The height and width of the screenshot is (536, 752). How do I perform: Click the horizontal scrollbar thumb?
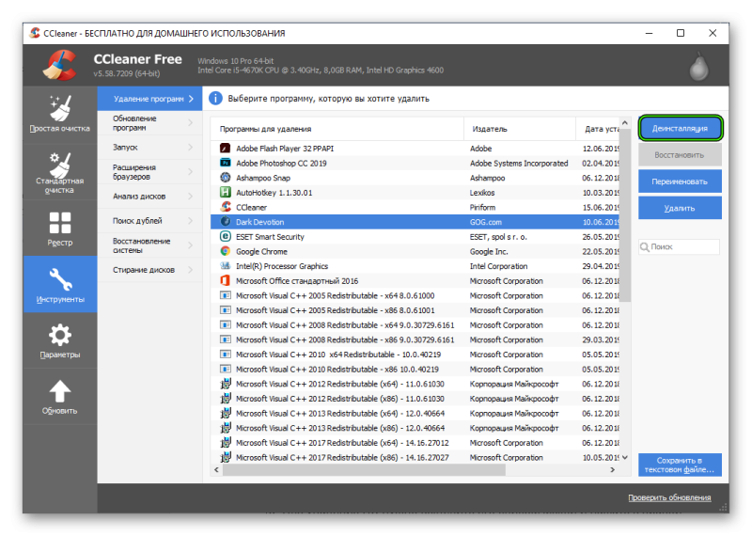(364, 470)
